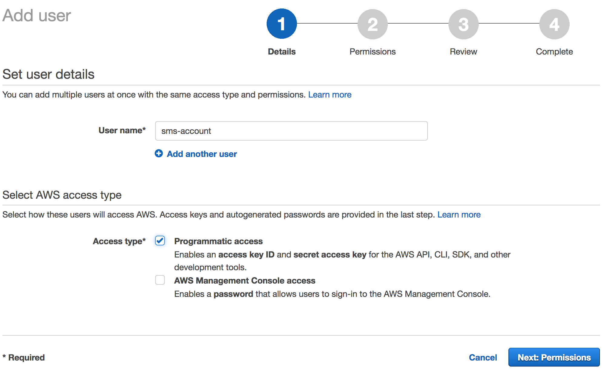606x372 pixels.
Task: Click the Details step label
Action: tap(281, 51)
